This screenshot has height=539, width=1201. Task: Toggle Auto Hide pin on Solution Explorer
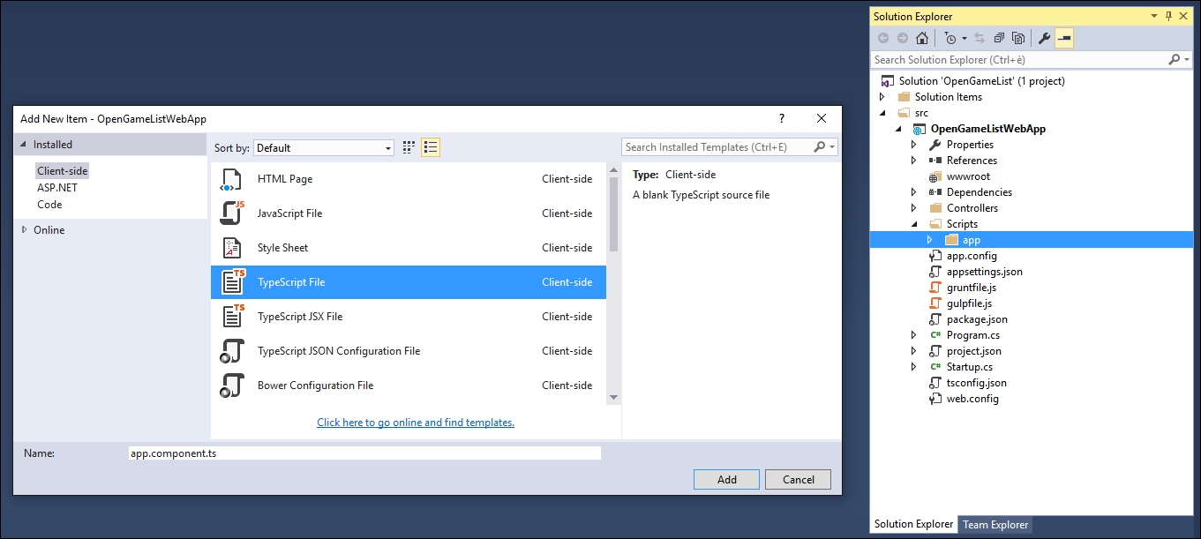pyautogui.click(x=1168, y=16)
